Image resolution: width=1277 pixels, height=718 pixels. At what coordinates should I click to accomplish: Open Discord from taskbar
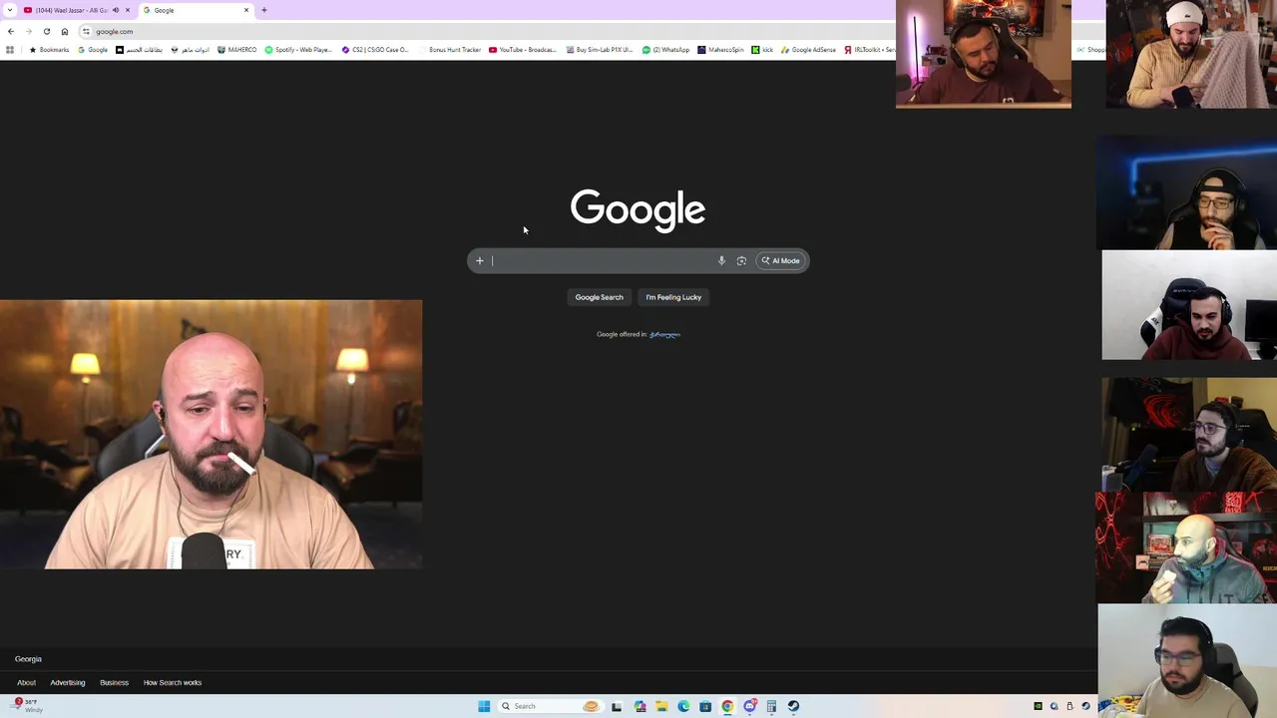click(x=749, y=706)
